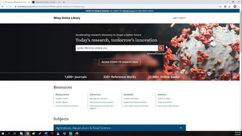Open the Chrome profile avatar
Viewport: 242px width, 136px height.
(x=235, y=7)
